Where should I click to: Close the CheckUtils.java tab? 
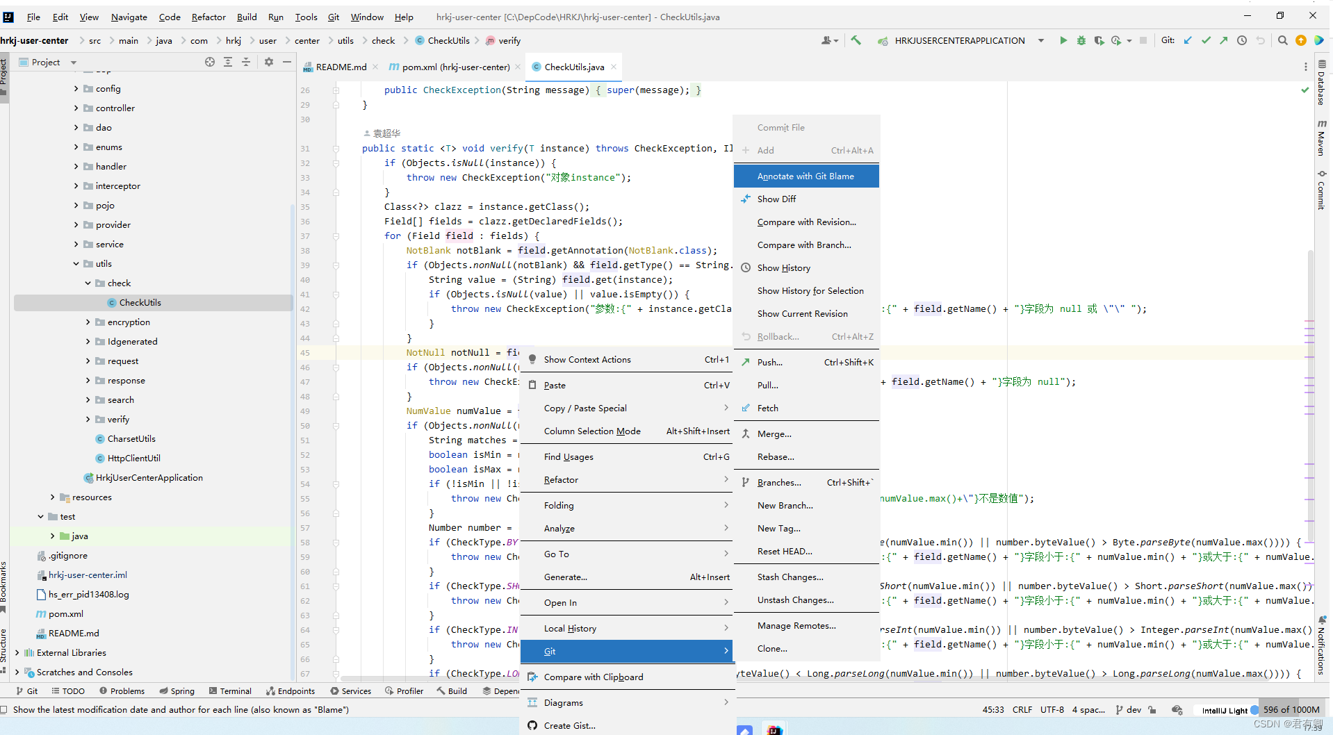tap(613, 67)
